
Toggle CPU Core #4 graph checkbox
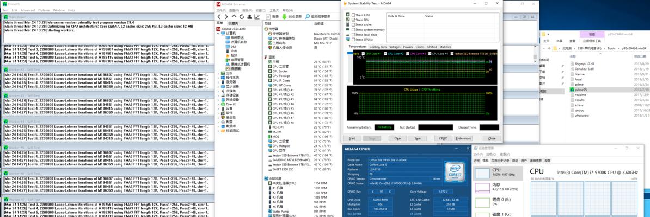pyautogui.click(x=430, y=53)
